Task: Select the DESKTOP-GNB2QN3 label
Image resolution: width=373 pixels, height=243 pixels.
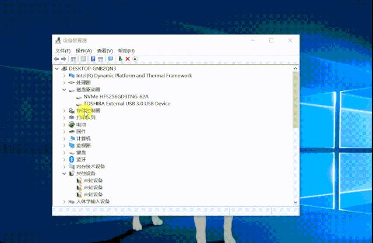Action: click(92, 69)
